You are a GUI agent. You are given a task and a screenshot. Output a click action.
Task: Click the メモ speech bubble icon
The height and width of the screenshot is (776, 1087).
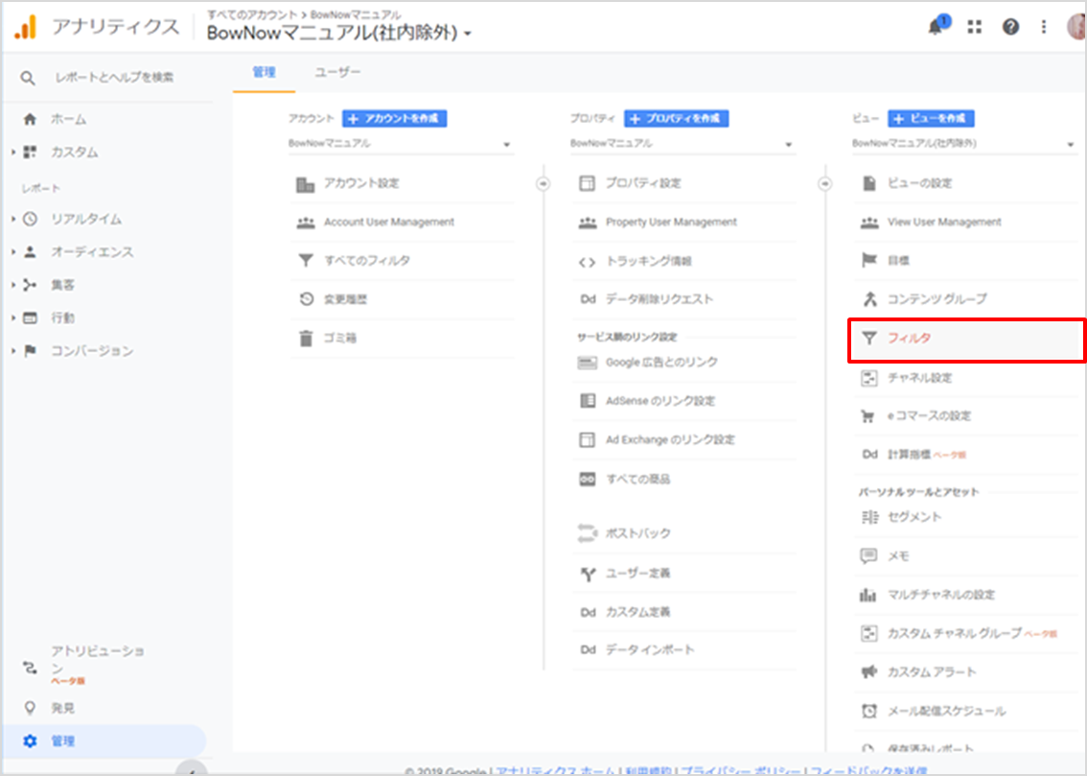[868, 555]
